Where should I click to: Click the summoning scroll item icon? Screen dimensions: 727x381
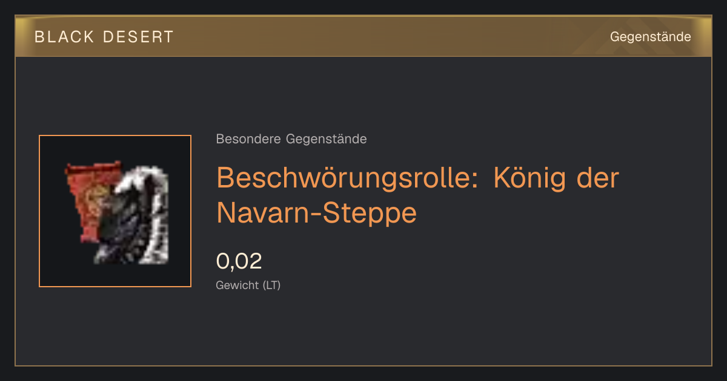tap(115, 211)
